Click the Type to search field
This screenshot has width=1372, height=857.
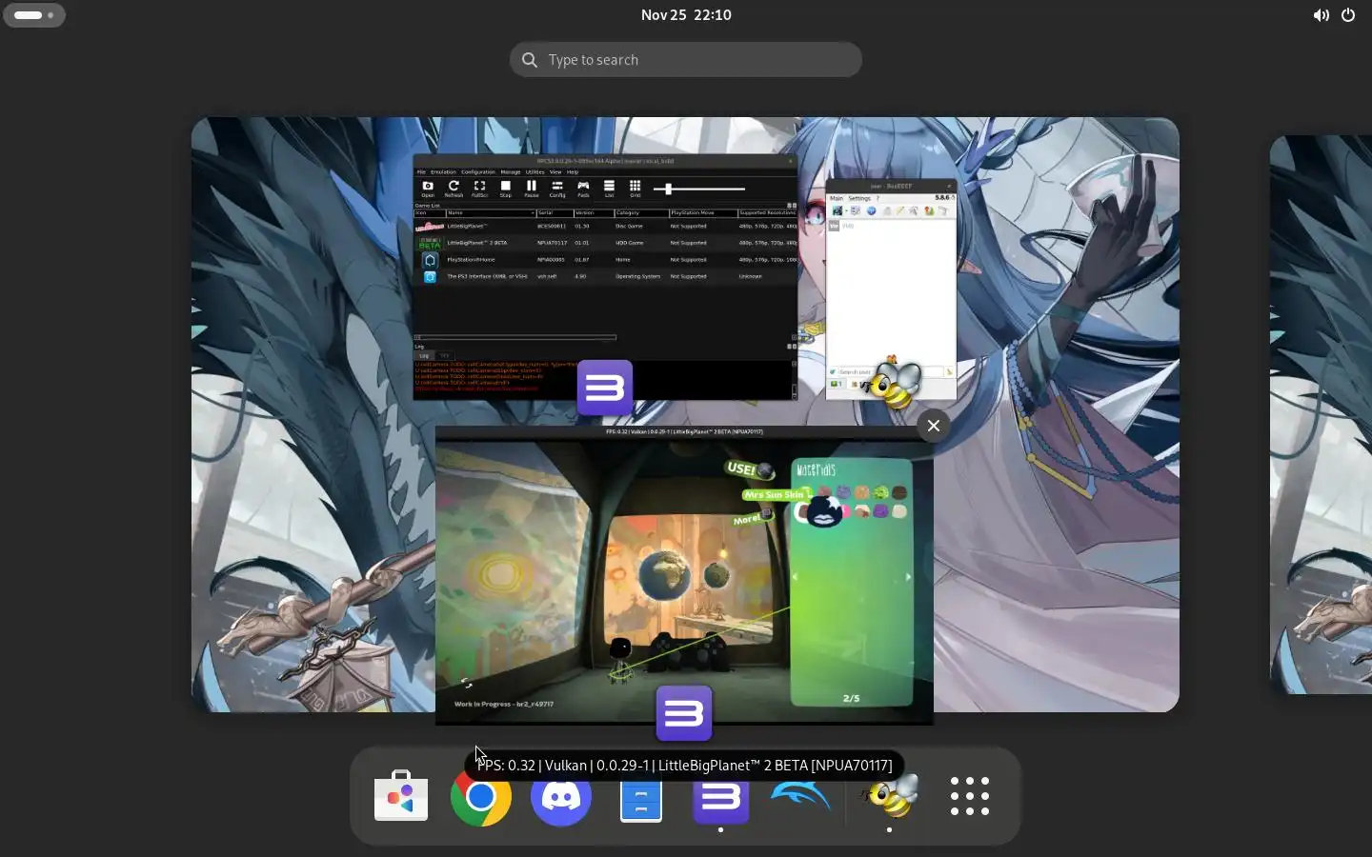pyautogui.click(x=686, y=60)
